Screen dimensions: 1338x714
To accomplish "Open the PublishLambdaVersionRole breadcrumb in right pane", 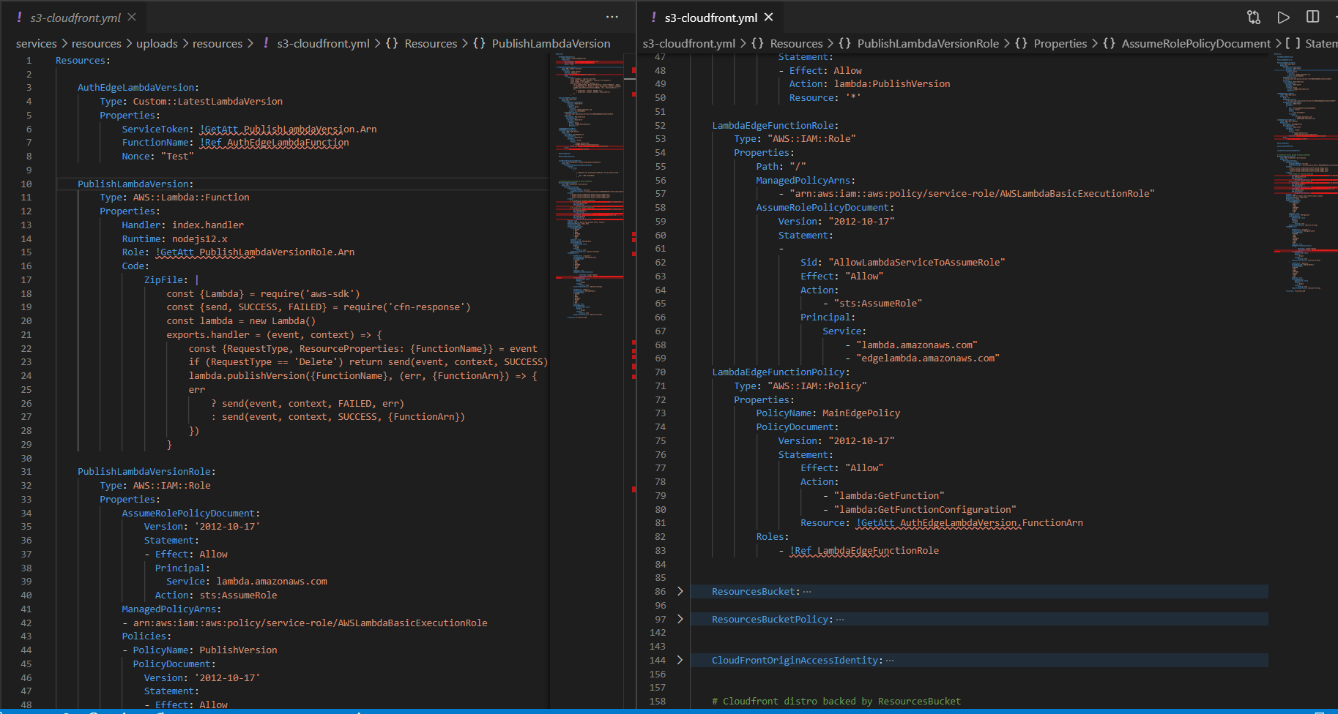I will coord(928,44).
